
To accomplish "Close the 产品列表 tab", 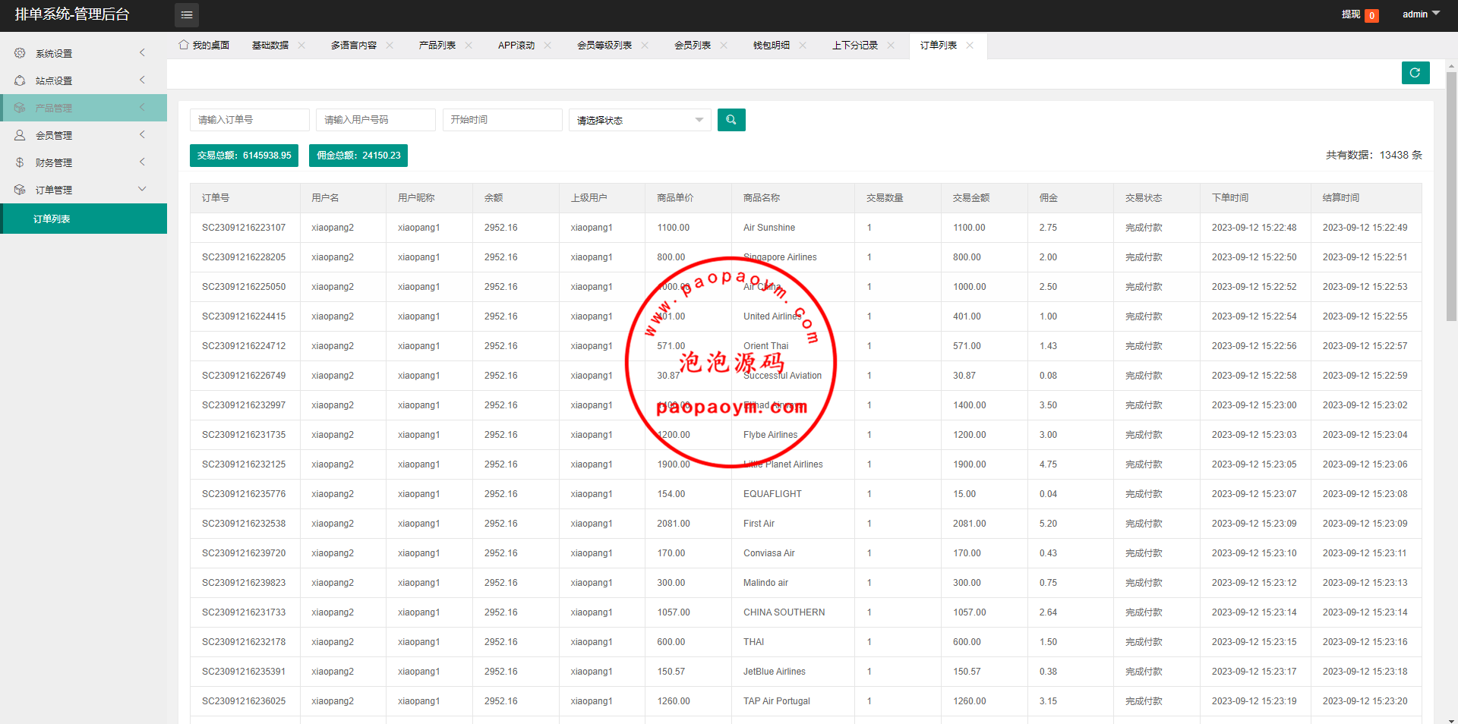I will (x=469, y=46).
